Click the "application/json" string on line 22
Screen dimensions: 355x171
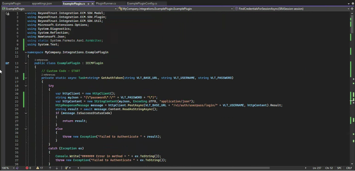tap(175, 101)
